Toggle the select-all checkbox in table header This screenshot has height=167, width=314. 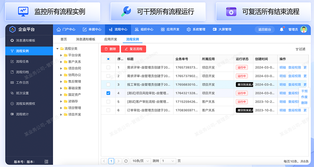108,59
